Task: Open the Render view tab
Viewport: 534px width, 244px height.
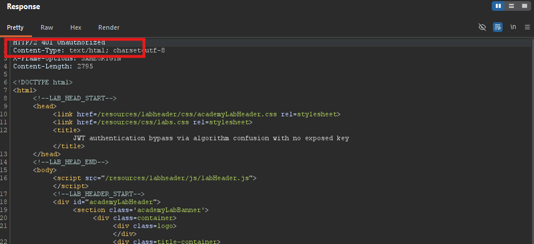Action: coord(109,27)
